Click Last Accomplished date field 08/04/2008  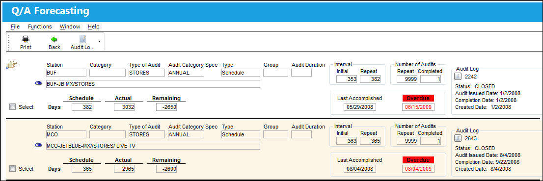click(360, 169)
